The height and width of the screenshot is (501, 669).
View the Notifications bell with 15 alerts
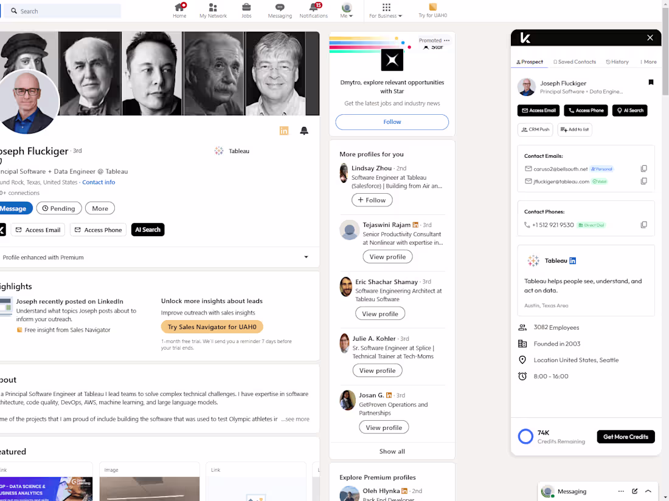point(313,10)
